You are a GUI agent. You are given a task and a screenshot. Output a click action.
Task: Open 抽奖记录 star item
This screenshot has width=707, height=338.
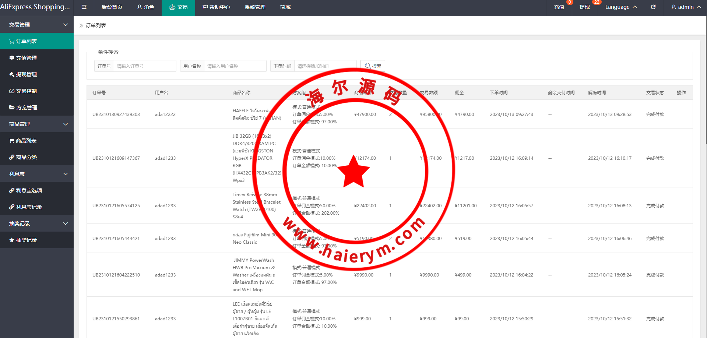pos(37,240)
